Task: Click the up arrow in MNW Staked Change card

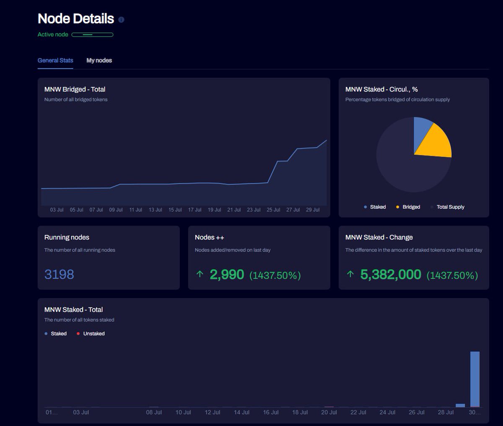Action: coord(350,274)
